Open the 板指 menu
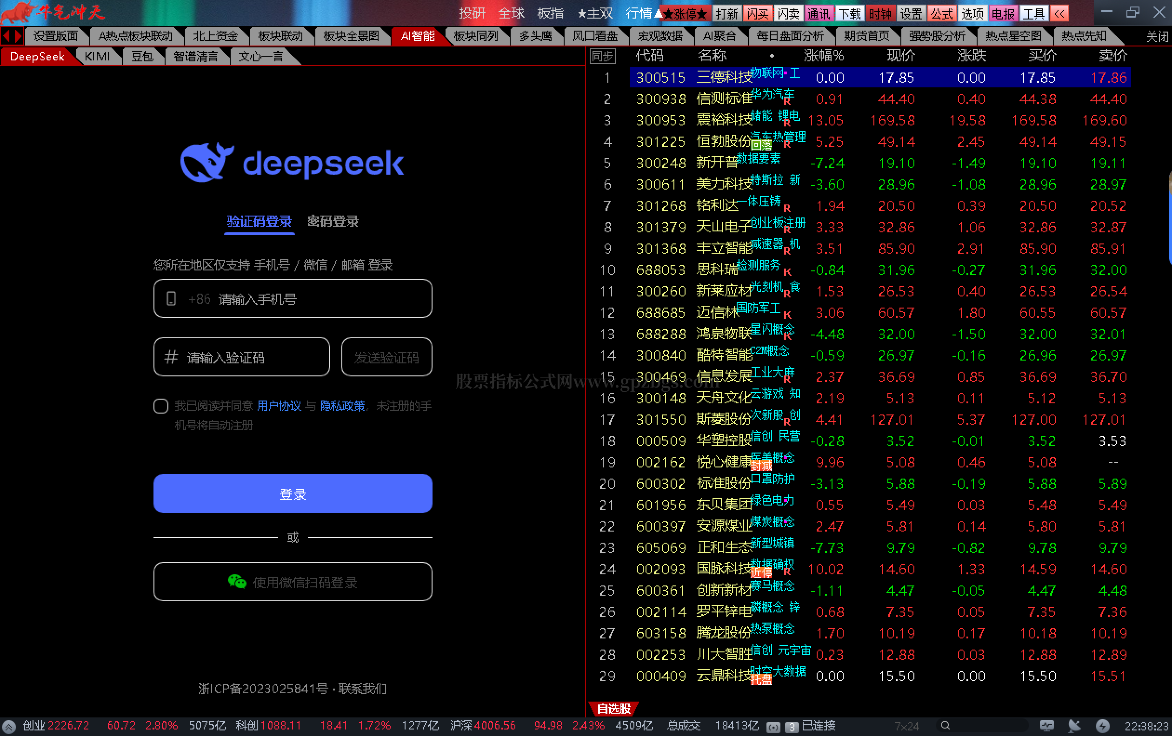The width and height of the screenshot is (1172, 736). (551, 13)
